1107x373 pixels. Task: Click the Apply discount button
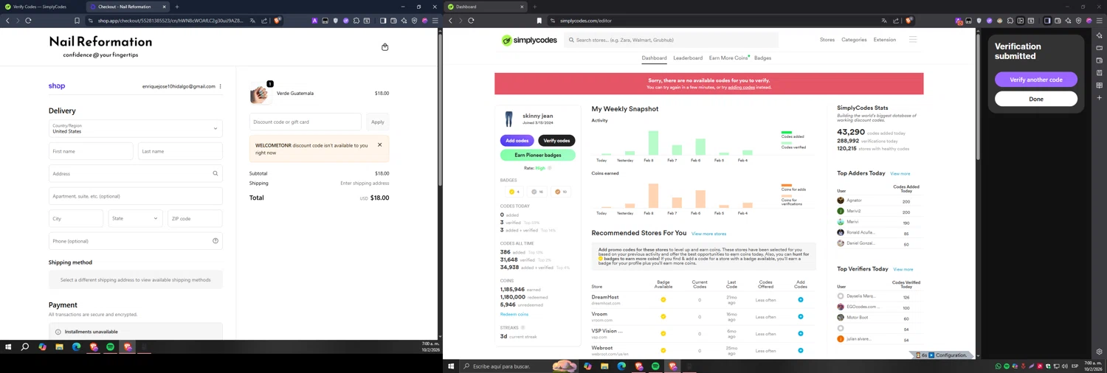coord(378,122)
